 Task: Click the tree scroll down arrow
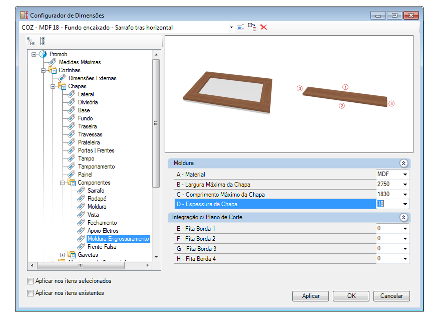156,257
